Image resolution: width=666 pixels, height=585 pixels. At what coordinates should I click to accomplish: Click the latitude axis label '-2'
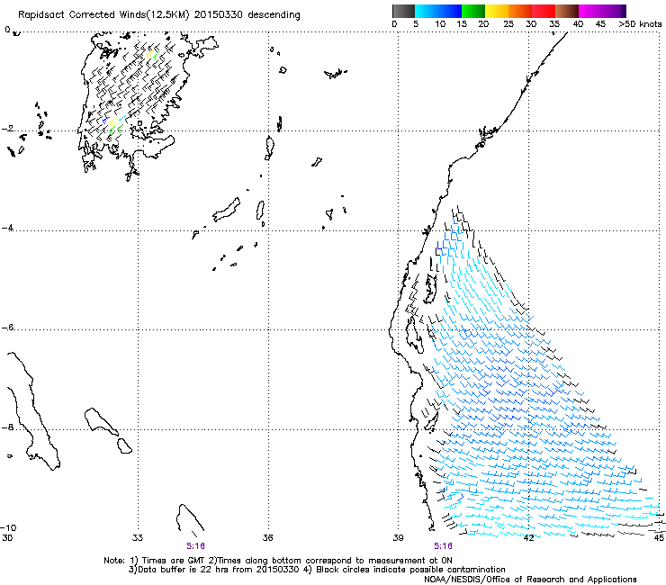point(8,129)
